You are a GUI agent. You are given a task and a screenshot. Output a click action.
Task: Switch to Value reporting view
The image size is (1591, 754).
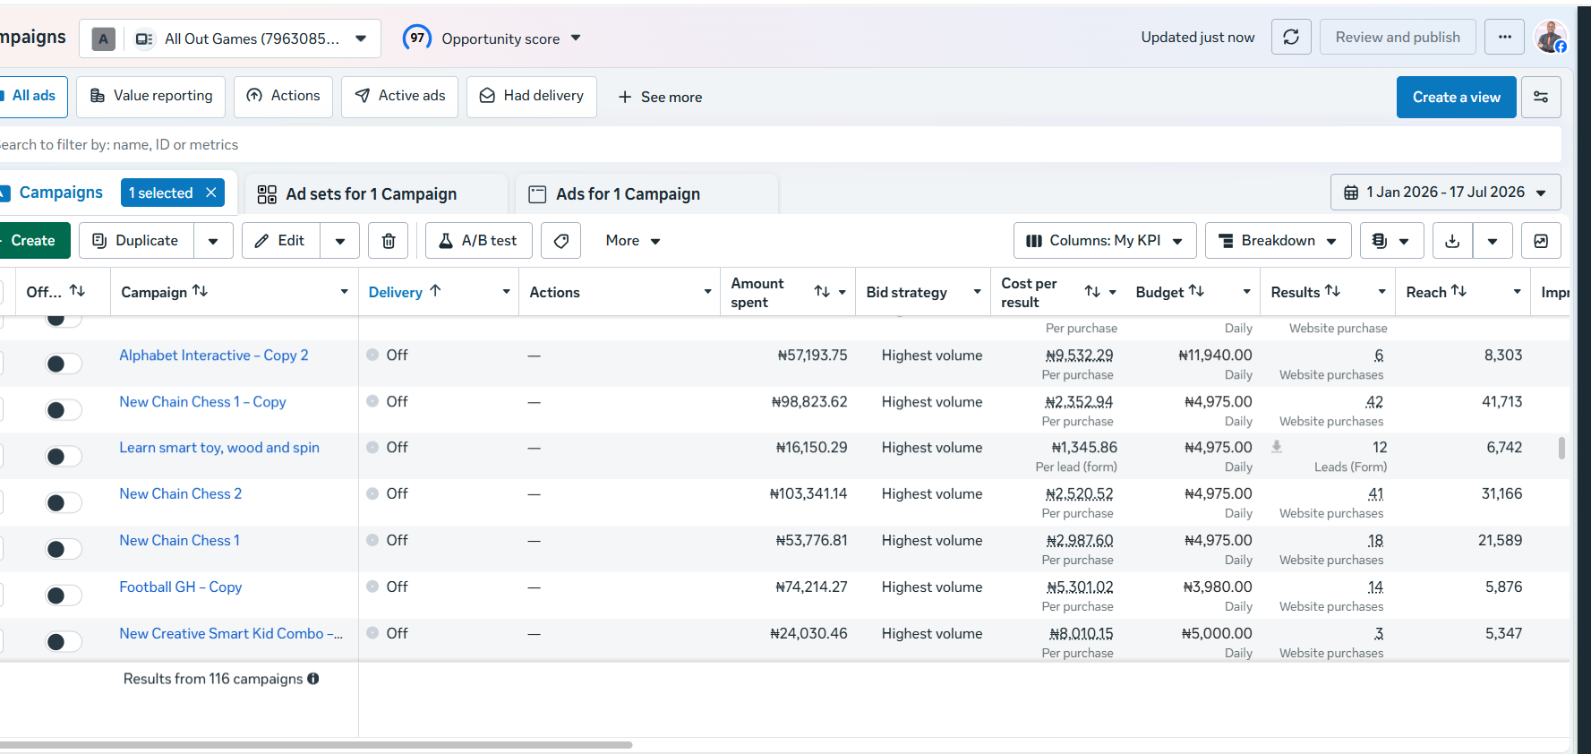[x=151, y=96]
